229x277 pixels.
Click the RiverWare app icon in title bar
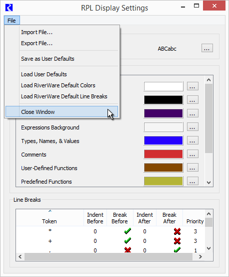point(9,8)
